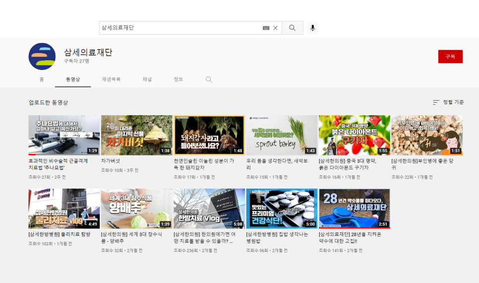Go to the 채널 tab
Image resolution: width=479 pixels, height=283 pixels.
147,79
